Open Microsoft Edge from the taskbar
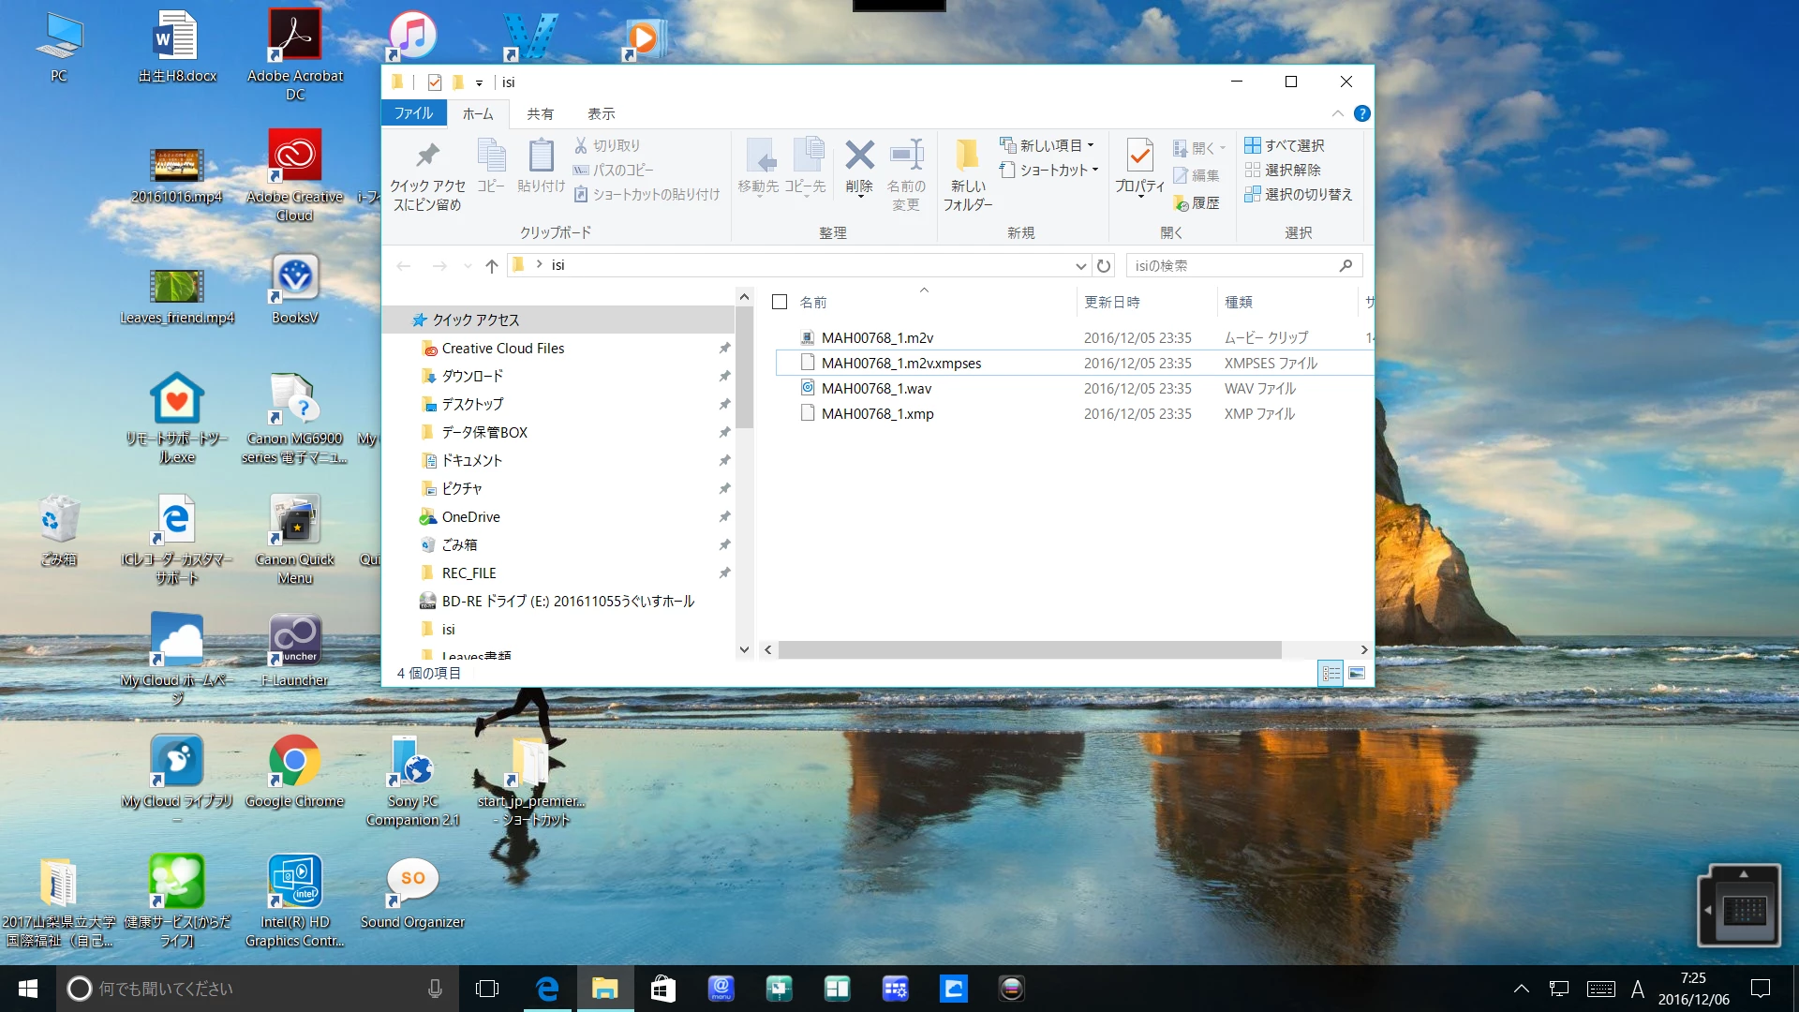 (546, 989)
